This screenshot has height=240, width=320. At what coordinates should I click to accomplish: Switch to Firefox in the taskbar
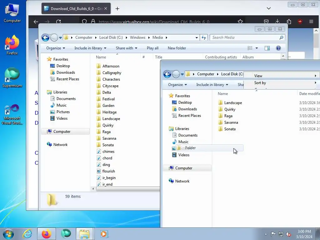pos(47,234)
